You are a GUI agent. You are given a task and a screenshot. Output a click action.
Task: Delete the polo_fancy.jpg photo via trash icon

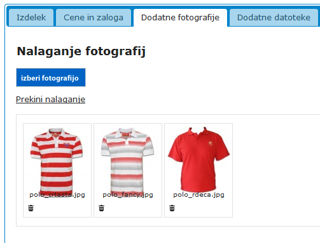point(101,208)
